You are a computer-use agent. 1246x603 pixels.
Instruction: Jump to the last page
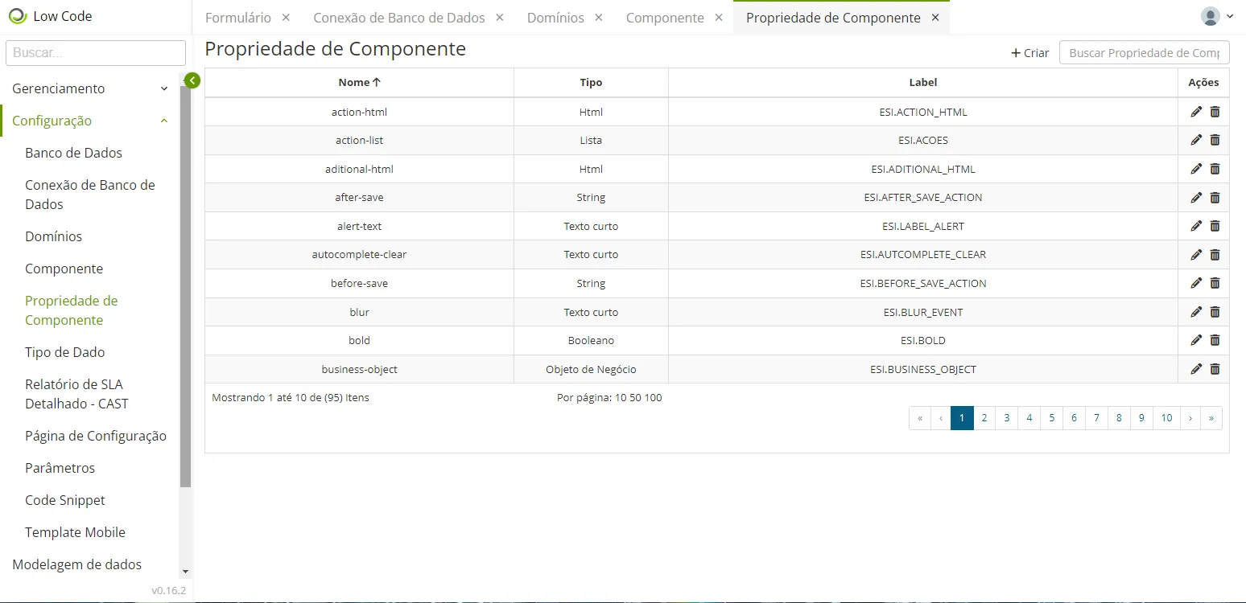(x=1211, y=418)
